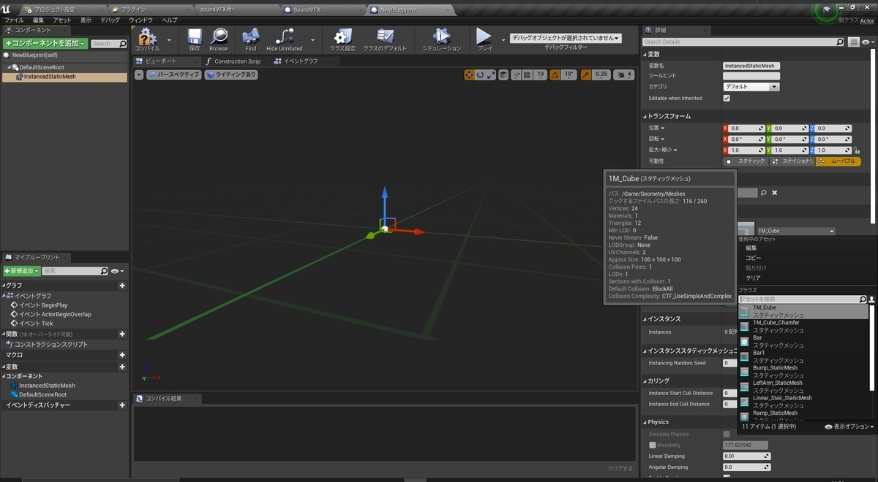This screenshot has width=878, height=482.
Task: Select Bump_StaticMesh in asset list
Action: (803, 371)
